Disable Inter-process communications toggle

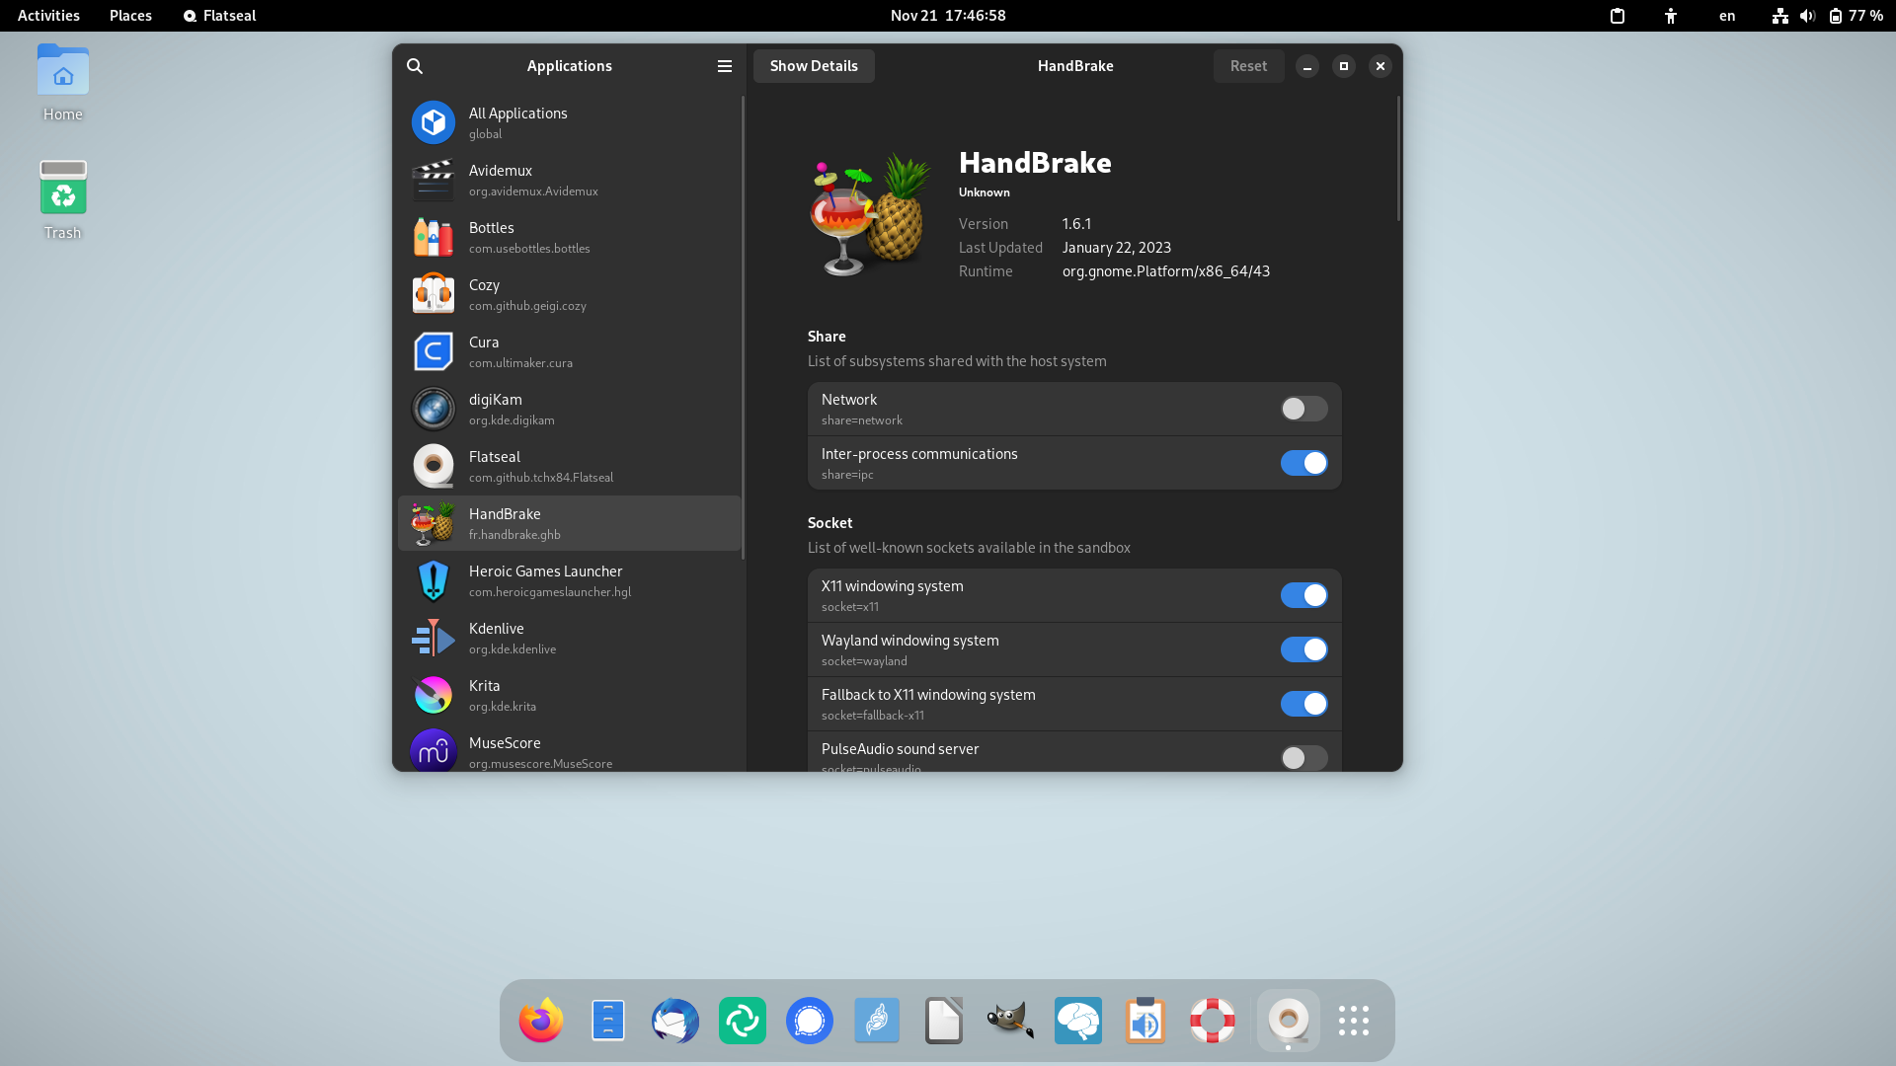[1303, 463]
